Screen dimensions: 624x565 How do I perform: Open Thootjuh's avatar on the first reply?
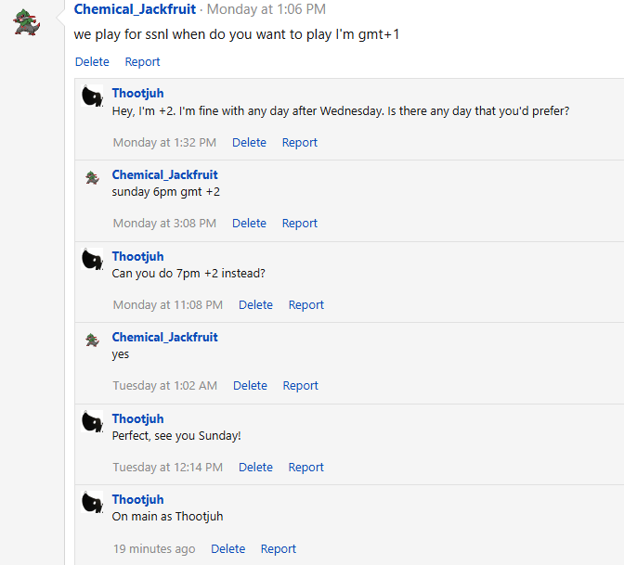point(92,96)
